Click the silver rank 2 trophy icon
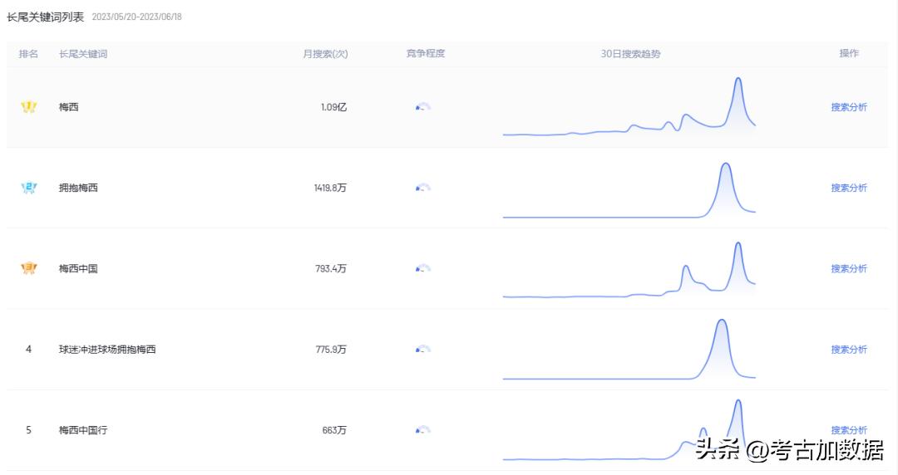 tap(29, 188)
